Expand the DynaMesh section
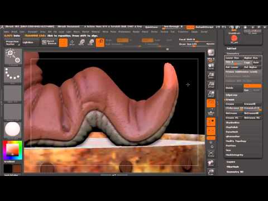The width and height of the screenshot is (268, 201). 232,132
